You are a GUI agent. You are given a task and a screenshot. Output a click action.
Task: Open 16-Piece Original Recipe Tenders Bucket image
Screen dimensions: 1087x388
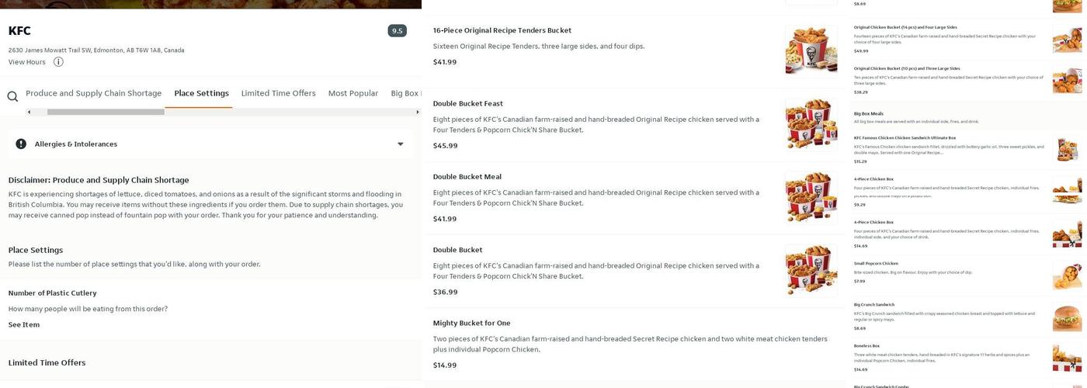[x=811, y=50]
